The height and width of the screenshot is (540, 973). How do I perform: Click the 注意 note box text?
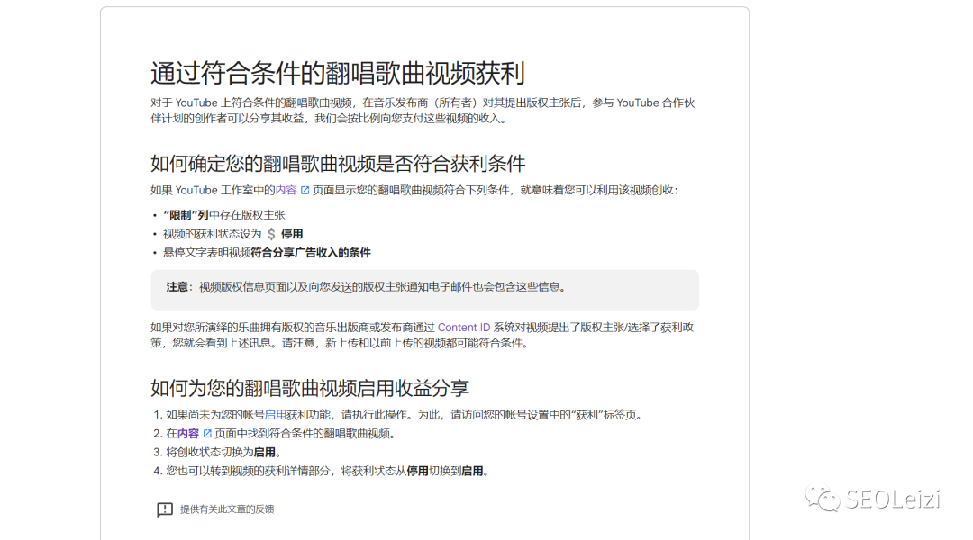(x=366, y=287)
